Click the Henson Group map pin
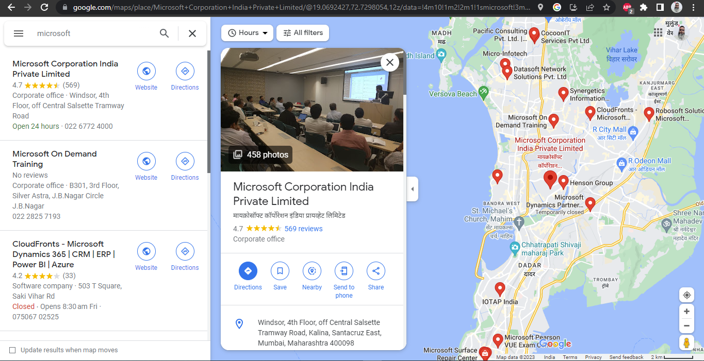 click(x=563, y=182)
